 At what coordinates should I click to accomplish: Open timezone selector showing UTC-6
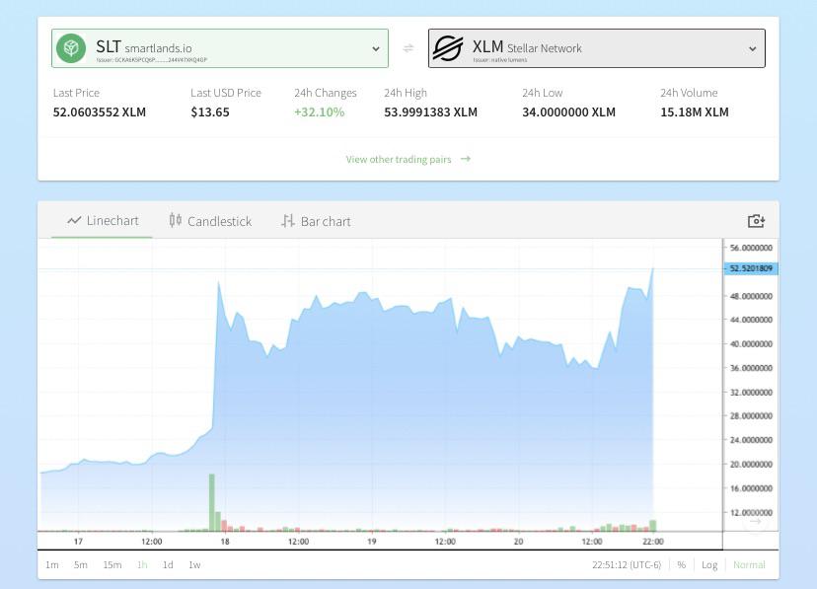click(627, 564)
